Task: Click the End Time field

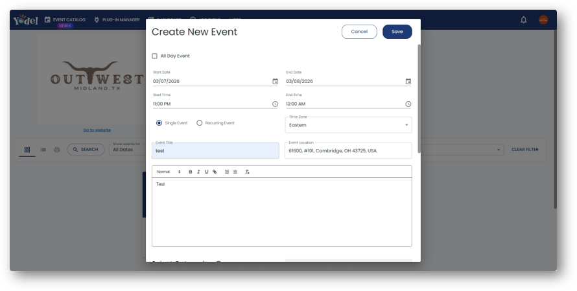Action: click(349, 104)
